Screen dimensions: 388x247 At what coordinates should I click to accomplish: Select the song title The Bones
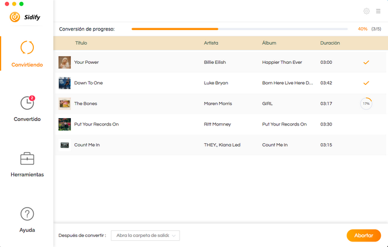[85, 104]
